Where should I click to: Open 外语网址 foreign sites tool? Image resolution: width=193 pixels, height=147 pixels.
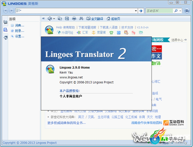pos(65,32)
